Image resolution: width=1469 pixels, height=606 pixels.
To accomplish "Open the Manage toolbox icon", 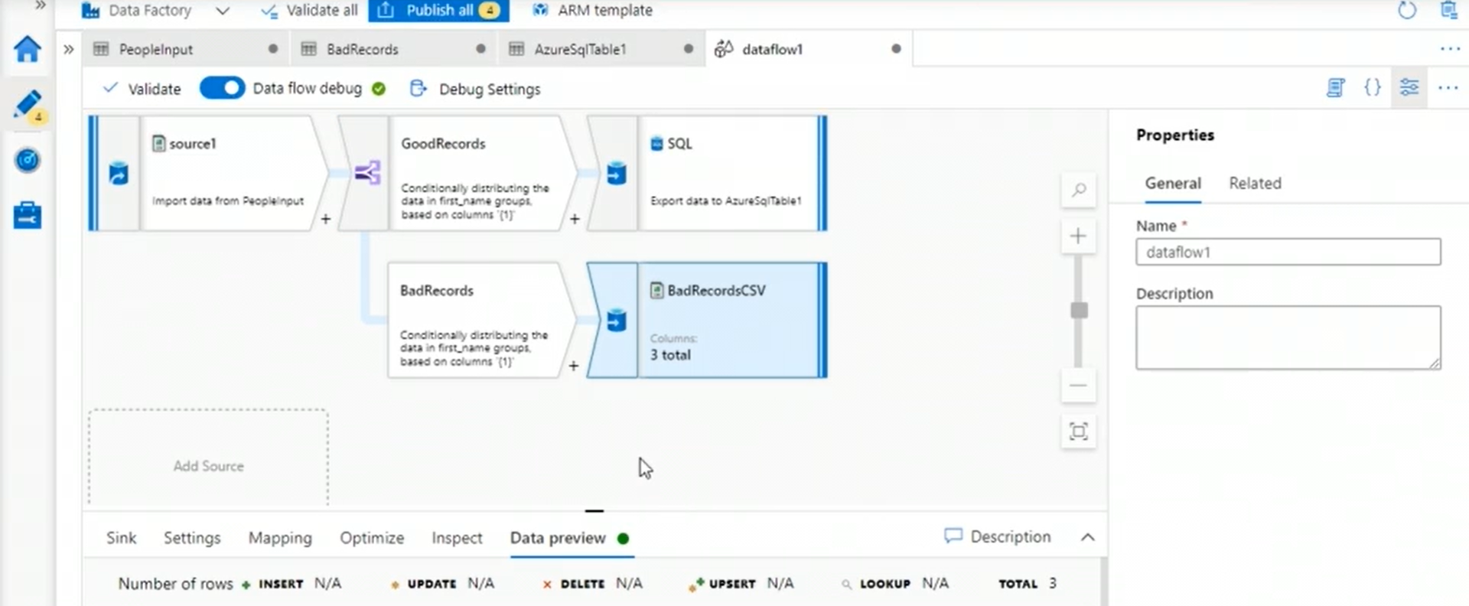I will tap(28, 215).
